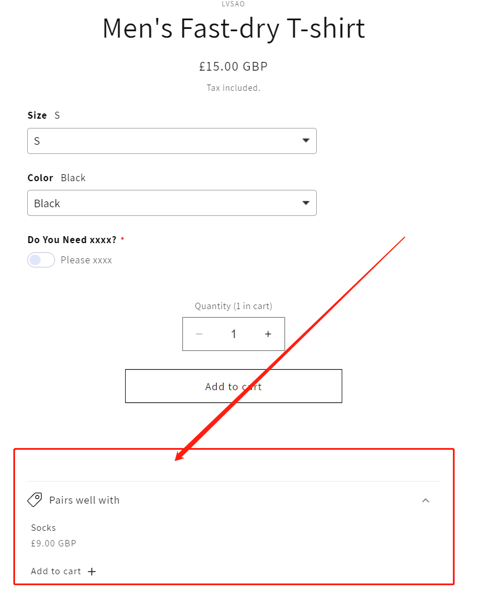Click the Socks £9.00 GBP price
The width and height of the screenshot is (494, 591).
pyautogui.click(x=53, y=543)
